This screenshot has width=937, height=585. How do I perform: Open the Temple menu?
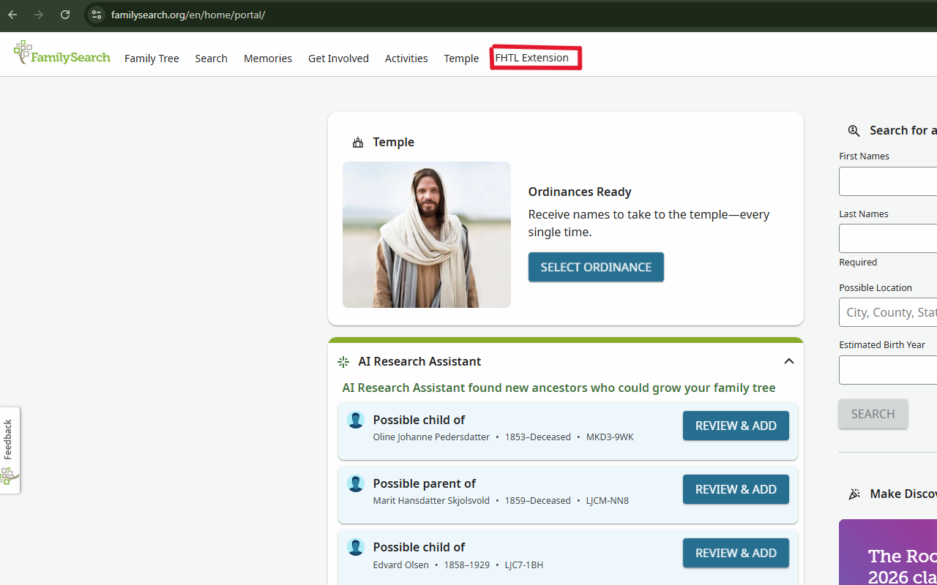[x=461, y=58]
